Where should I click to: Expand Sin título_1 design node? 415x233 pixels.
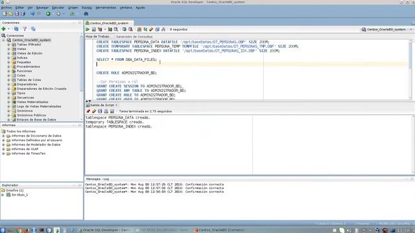tap(3, 195)
